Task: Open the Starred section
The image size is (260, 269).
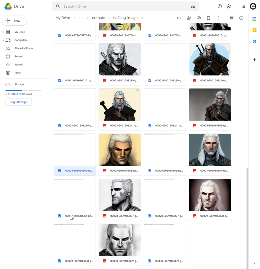Action: point(19,65)
